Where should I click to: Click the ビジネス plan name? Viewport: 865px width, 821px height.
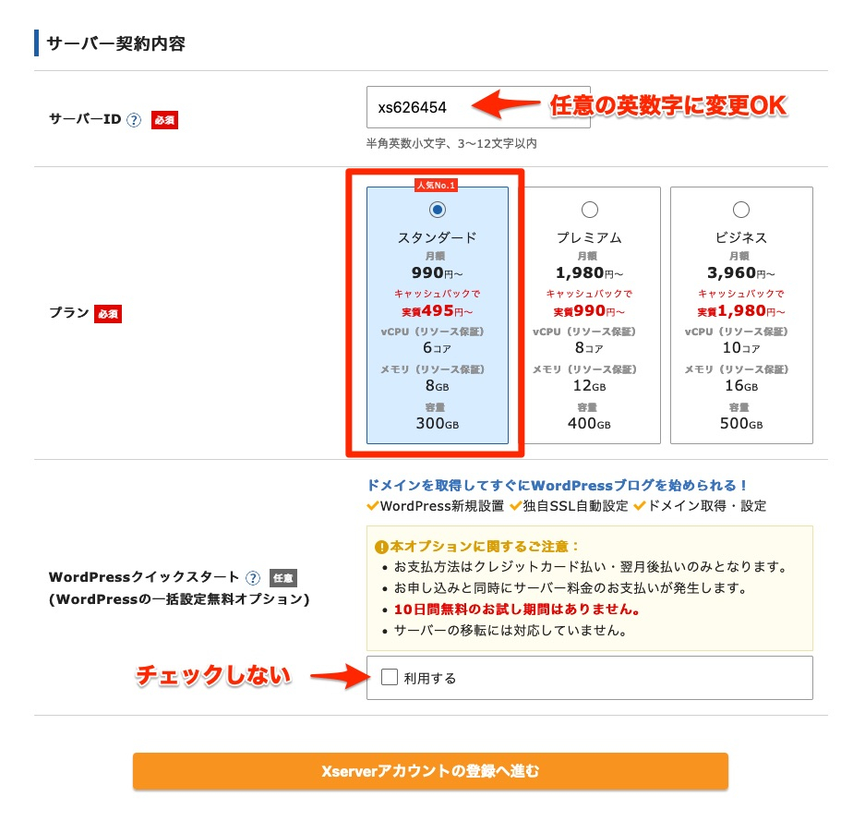coord(741,237)
